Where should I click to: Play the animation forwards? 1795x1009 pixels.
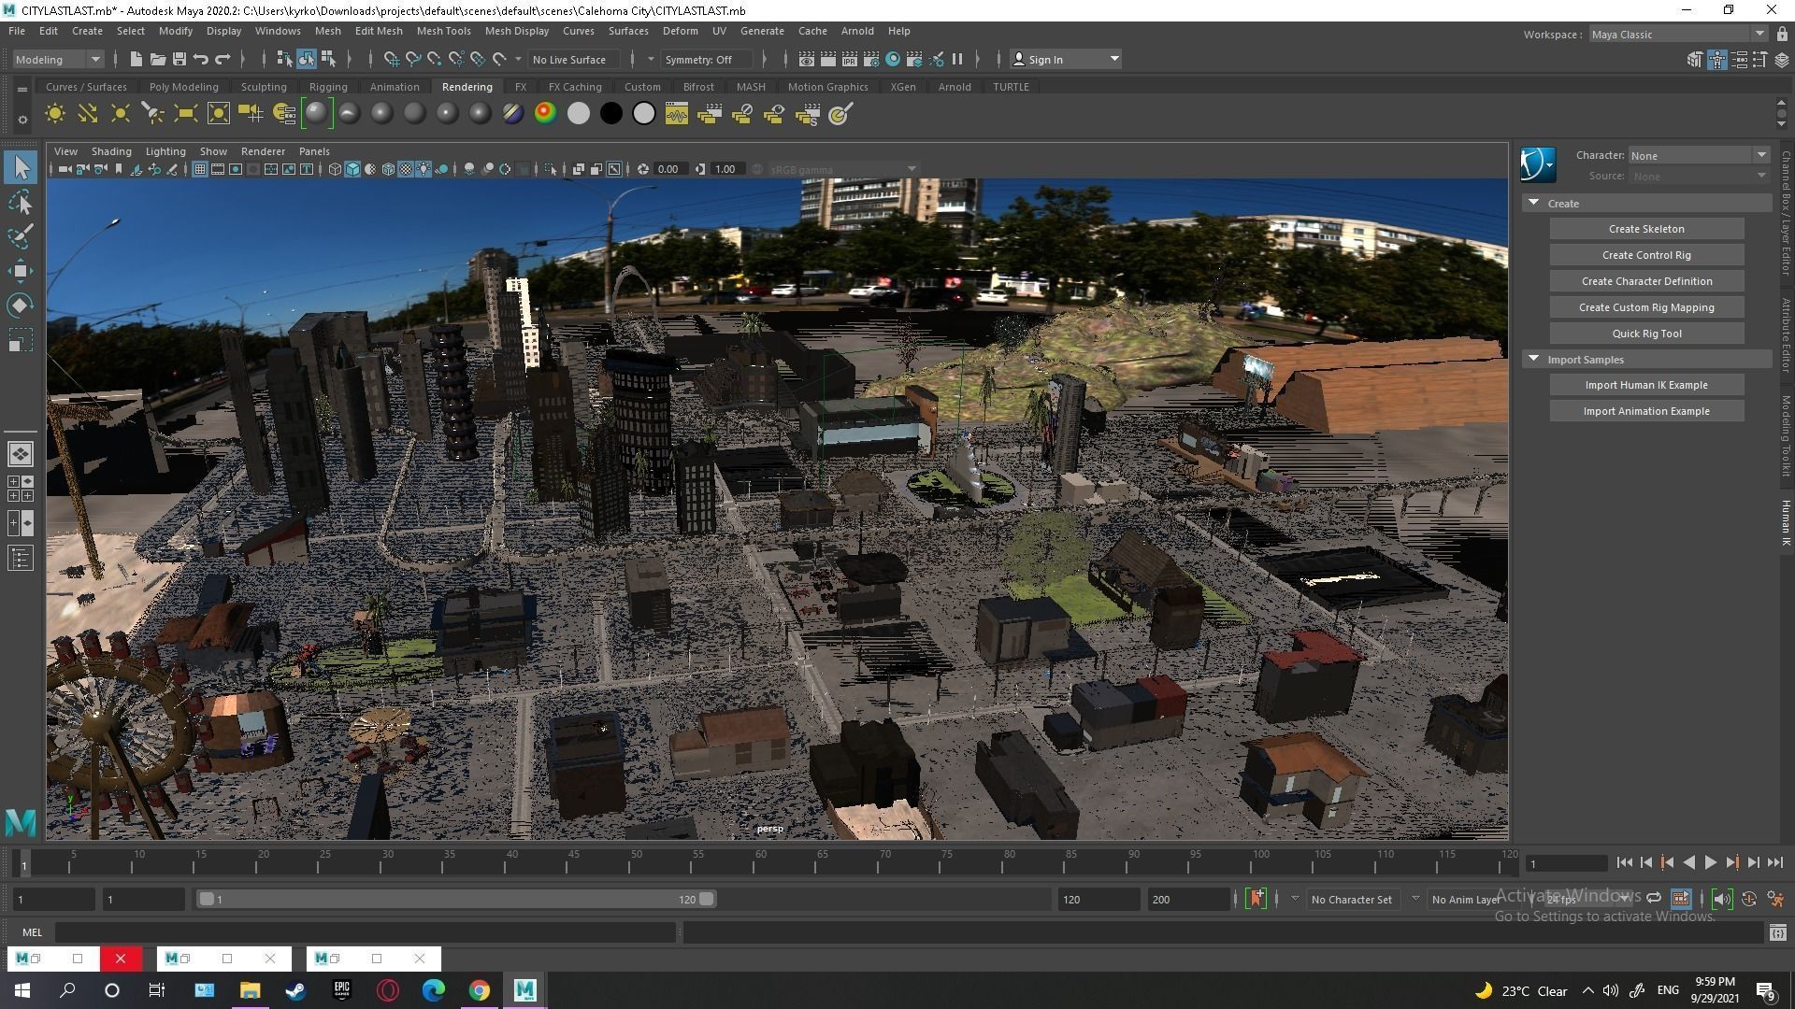coord(1710,863)
